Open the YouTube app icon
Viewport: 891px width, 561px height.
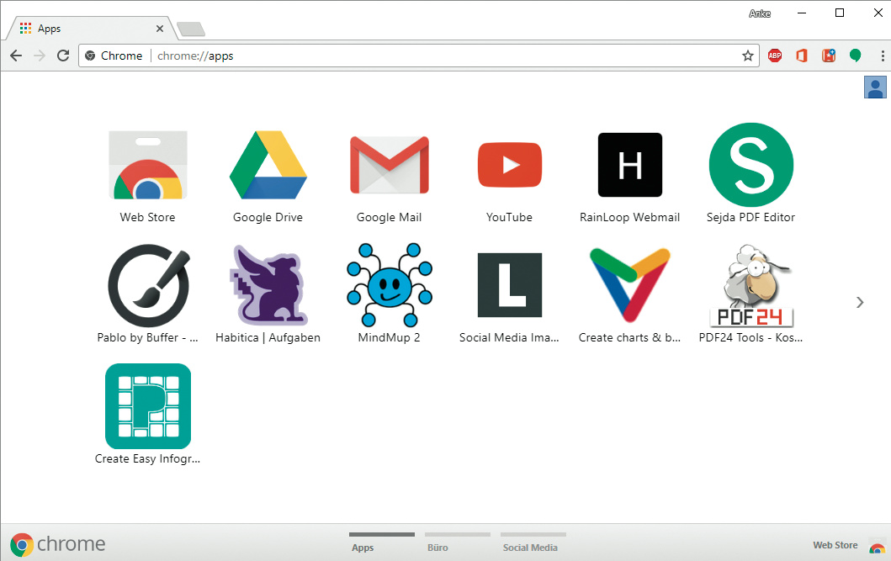(509, 166)
